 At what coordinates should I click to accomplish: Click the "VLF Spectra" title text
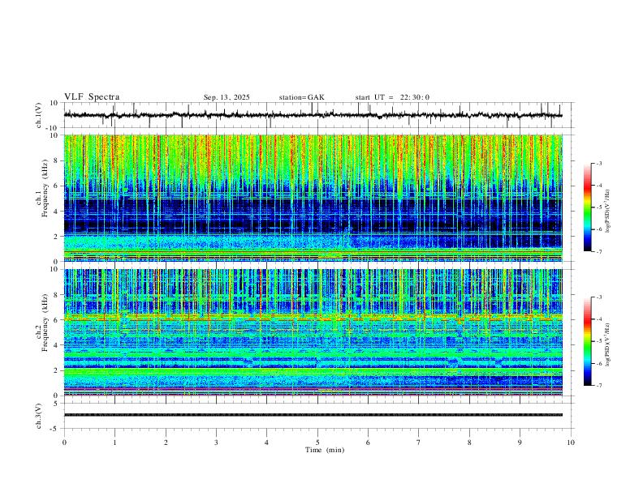tap(92, 97)
